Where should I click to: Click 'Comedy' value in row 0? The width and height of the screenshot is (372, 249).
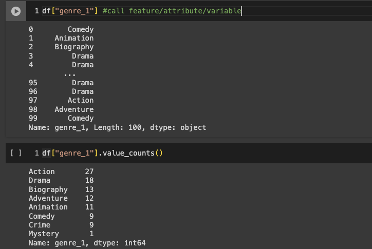[x=81, y=29]
